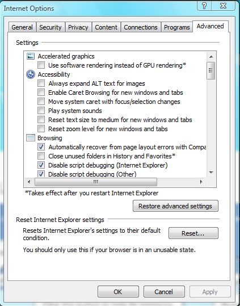This screenshot has height=306, width=240.
Task: Toggle Play system sounds checkbox
Action: pyautogui.click(x=41, y=111)
